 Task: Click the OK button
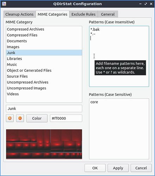tap(95, 168)
